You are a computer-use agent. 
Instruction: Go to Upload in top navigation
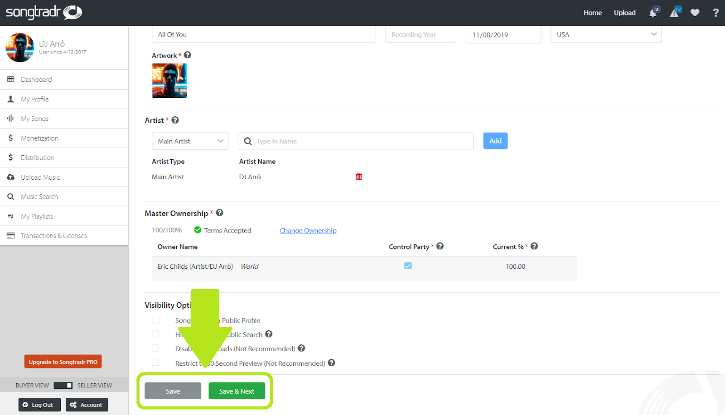[625, 13]
